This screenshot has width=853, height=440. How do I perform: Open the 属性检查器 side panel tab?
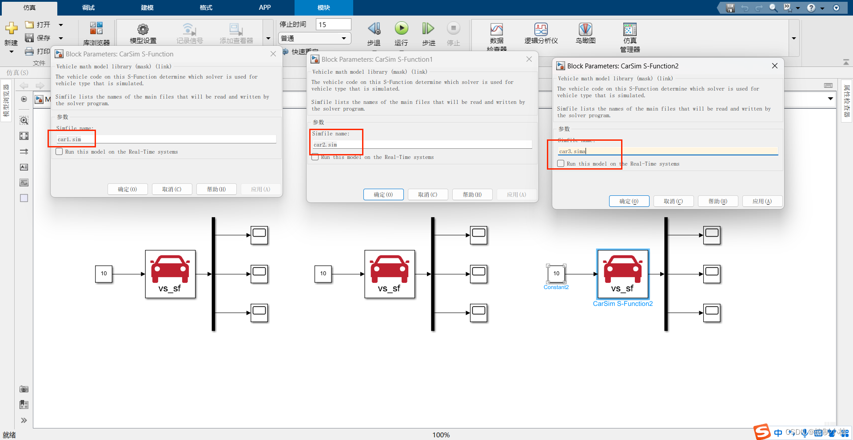(847, 100)
